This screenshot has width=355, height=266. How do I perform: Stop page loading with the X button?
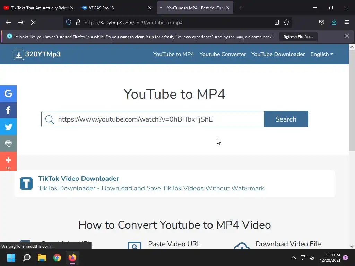[x=33, y=23]
